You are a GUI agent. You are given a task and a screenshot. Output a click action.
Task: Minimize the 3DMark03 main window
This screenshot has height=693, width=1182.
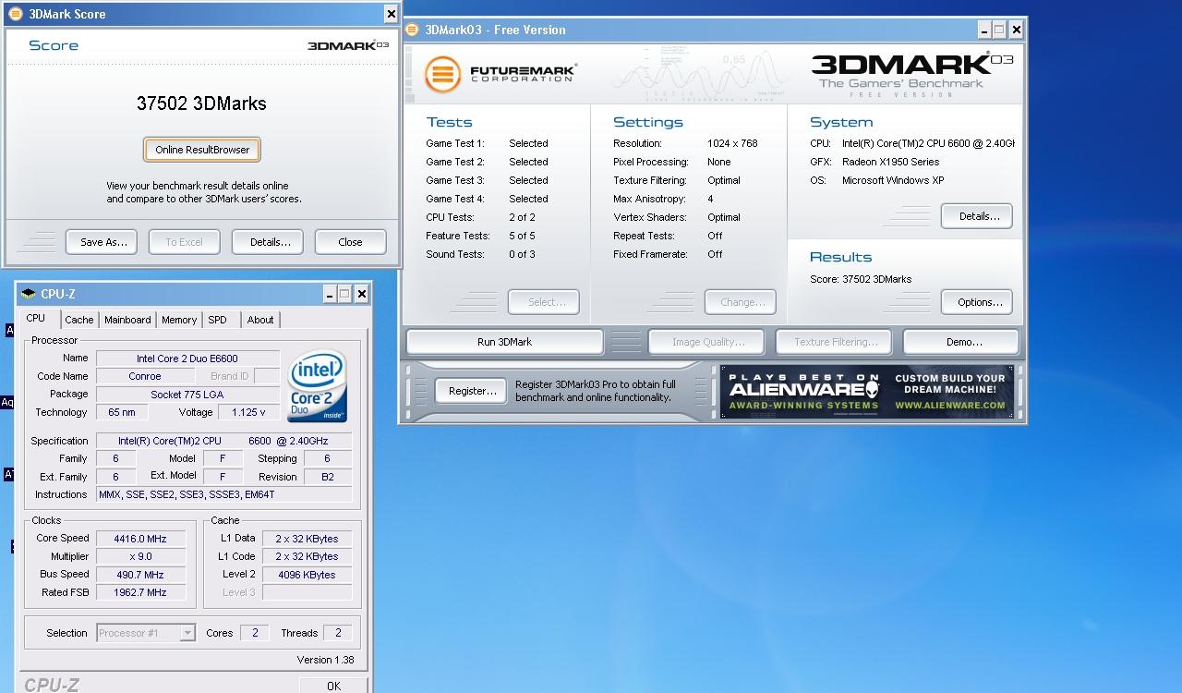tap(985, 30)
